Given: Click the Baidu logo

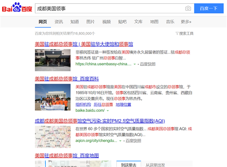Looking at the screenshot, I should click(17, 7).
